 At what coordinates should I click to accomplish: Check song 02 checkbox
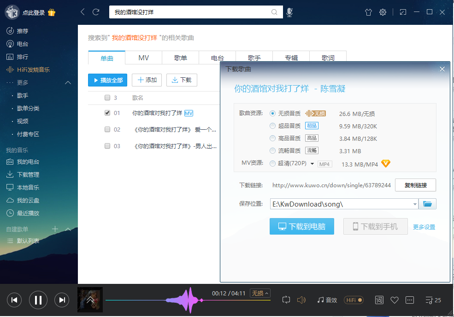point(107,129)
